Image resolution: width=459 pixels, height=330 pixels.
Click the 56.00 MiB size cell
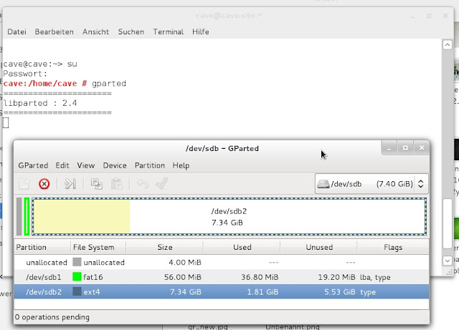click(x=183, y=277)
